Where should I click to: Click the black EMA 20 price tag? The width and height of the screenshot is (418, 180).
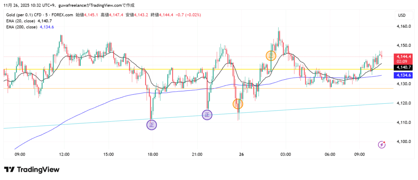(404, 67)
